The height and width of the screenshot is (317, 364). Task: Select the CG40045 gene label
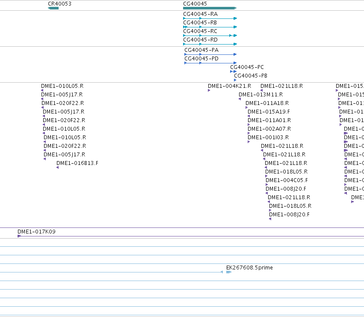click(x=195, y=4)
